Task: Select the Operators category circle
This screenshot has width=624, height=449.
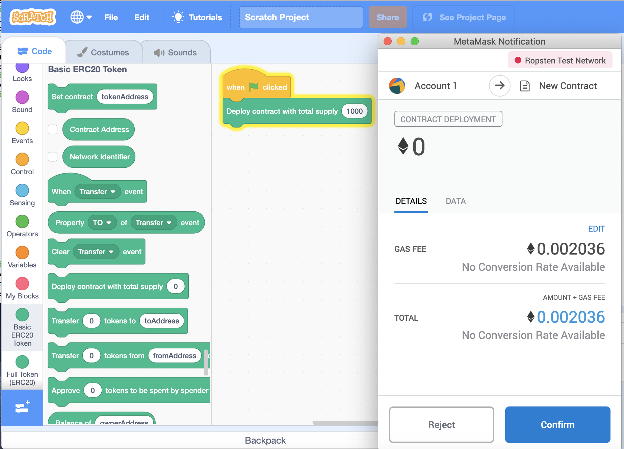Action: (x=22, y=221)
